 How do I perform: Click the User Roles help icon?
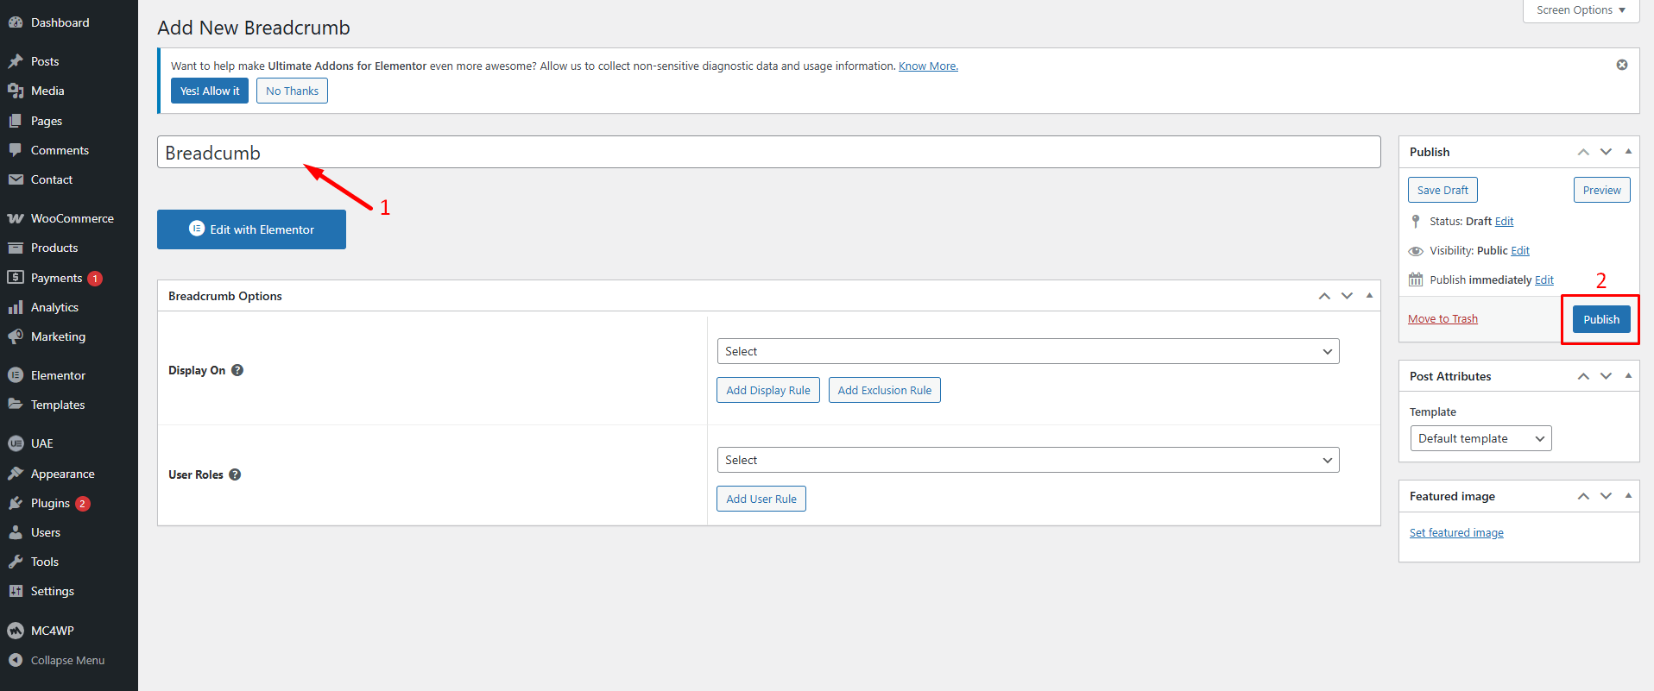(x=235, y=474)
